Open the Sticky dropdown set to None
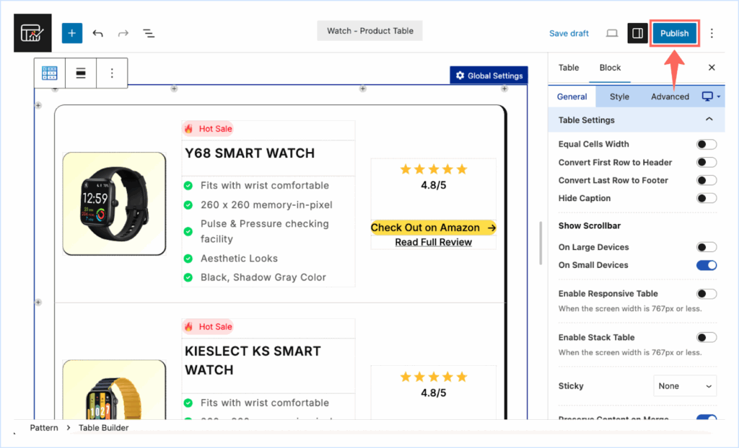739x448 pixels. 684,386
